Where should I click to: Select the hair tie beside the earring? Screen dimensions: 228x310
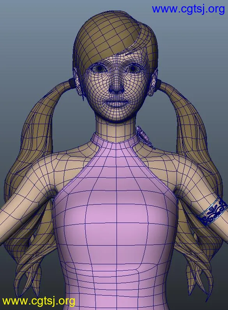point(72,82)
